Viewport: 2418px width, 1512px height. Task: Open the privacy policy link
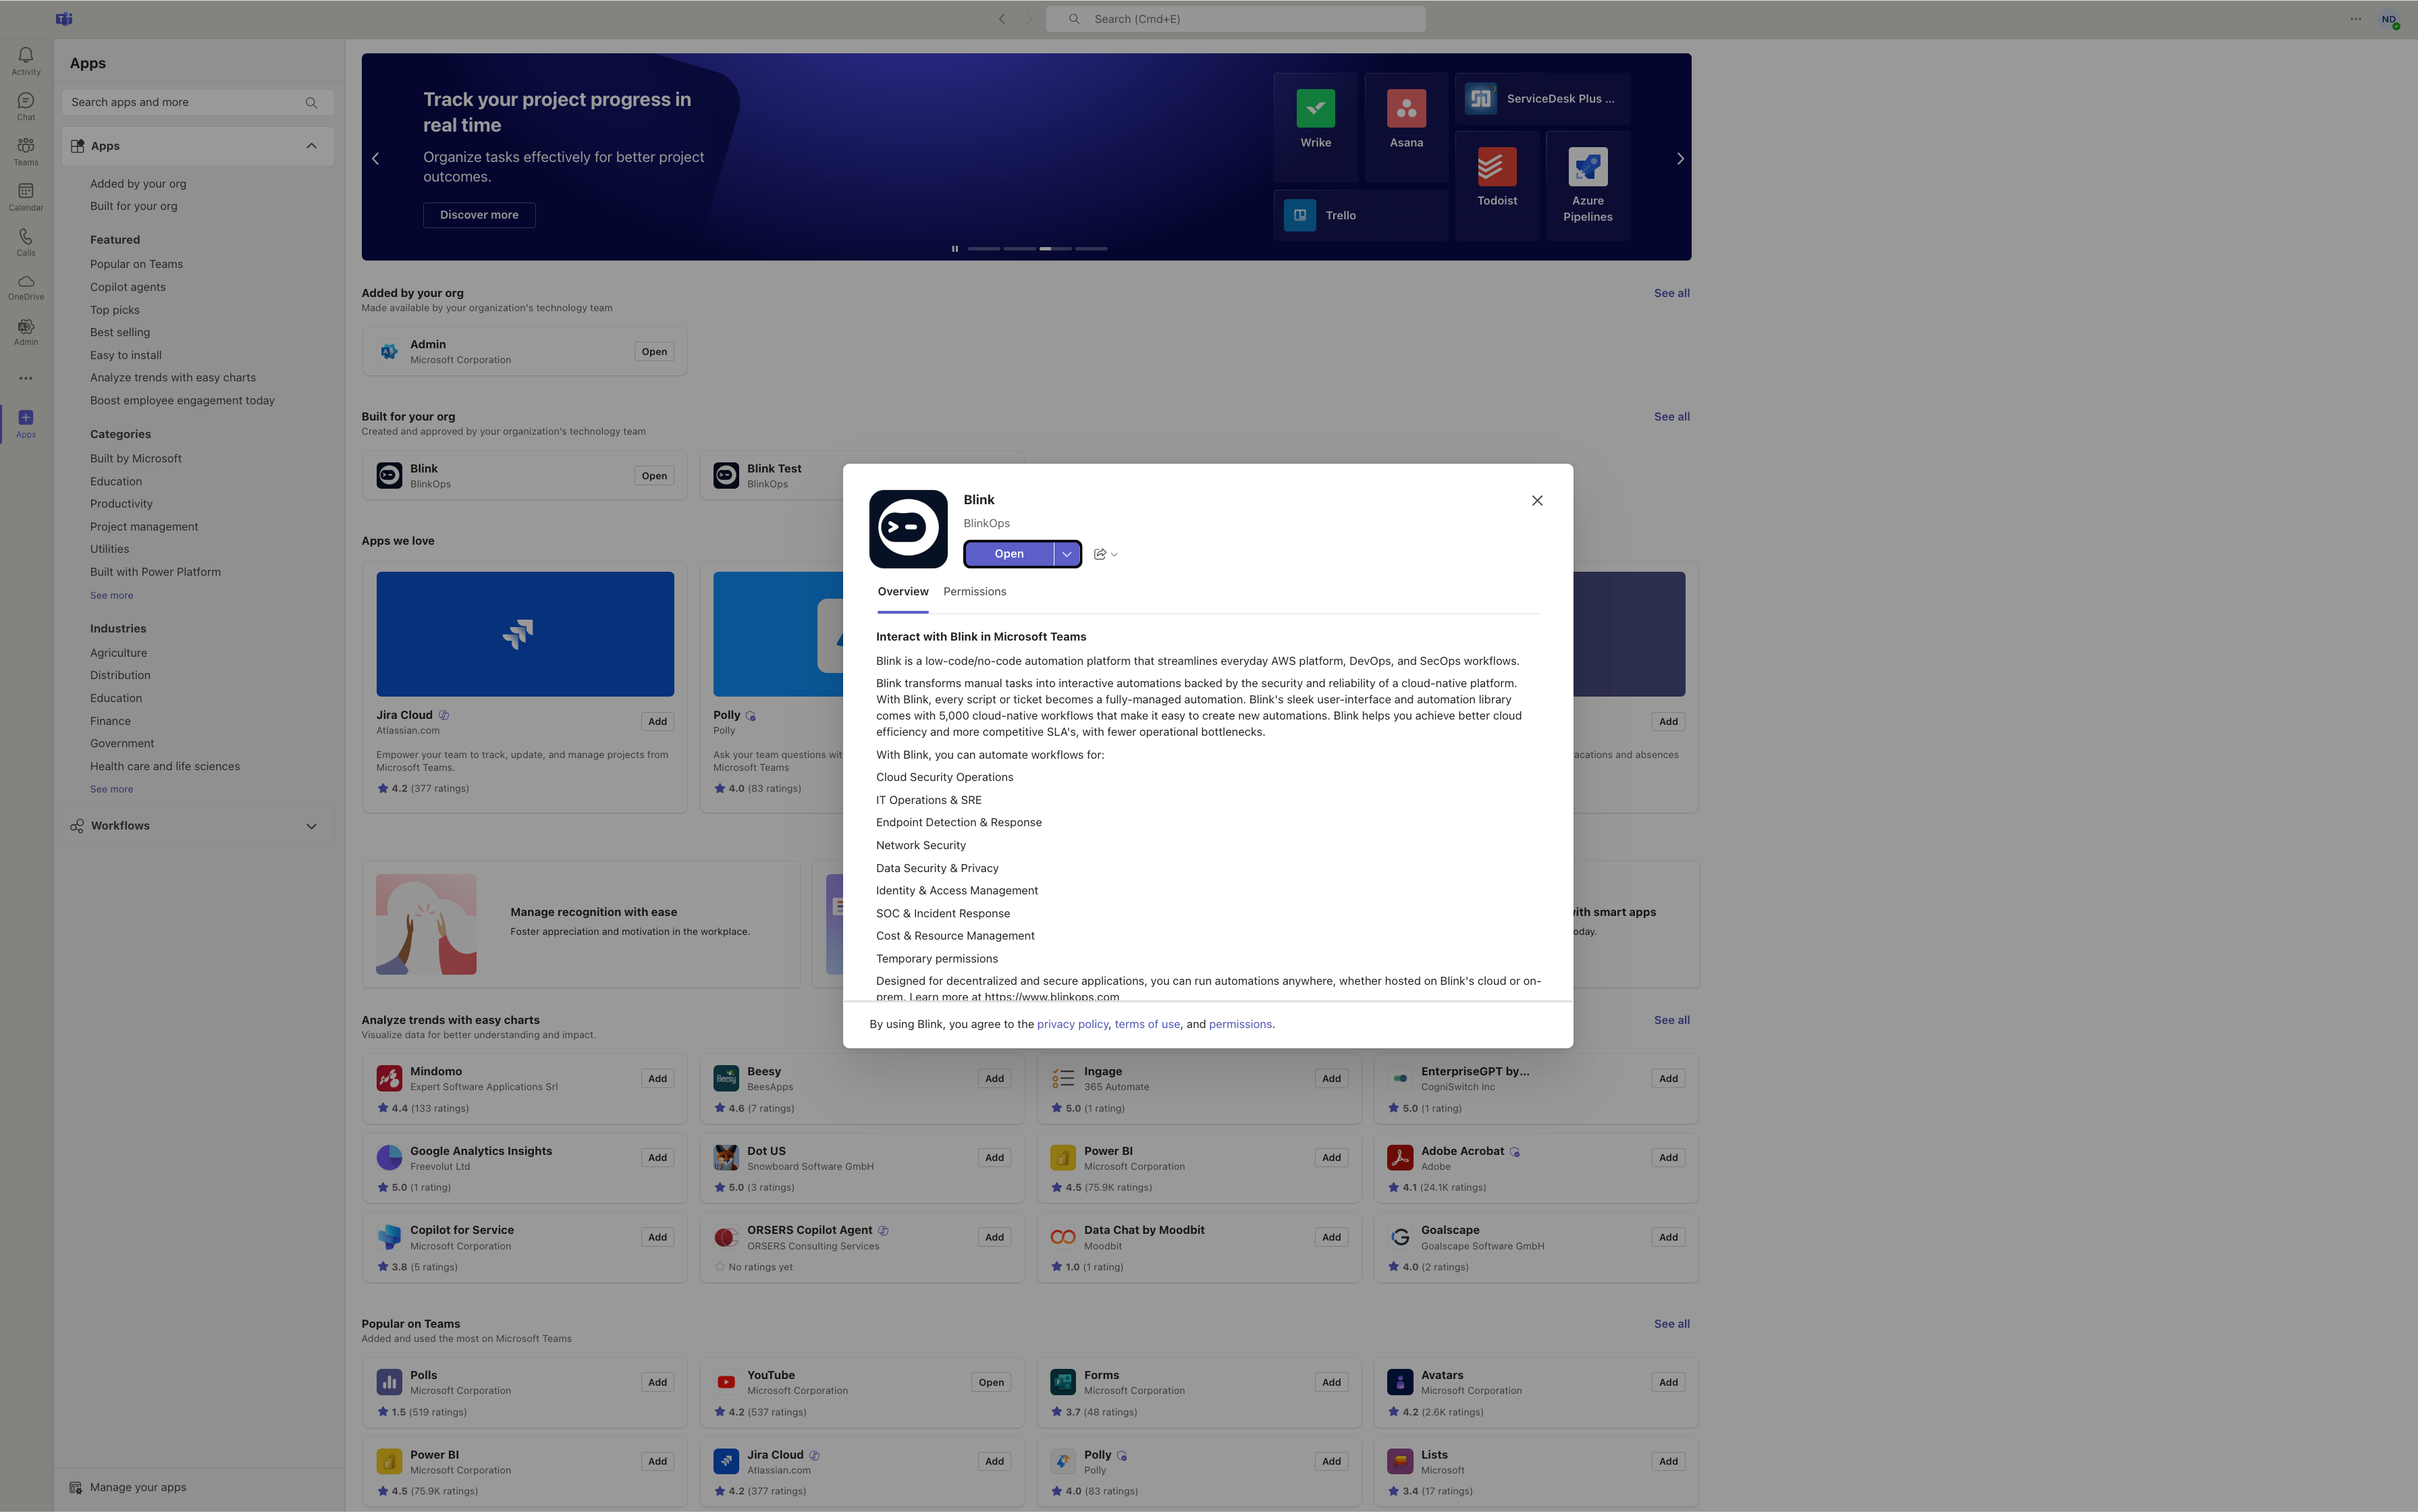click(x=1073, y=1024)
